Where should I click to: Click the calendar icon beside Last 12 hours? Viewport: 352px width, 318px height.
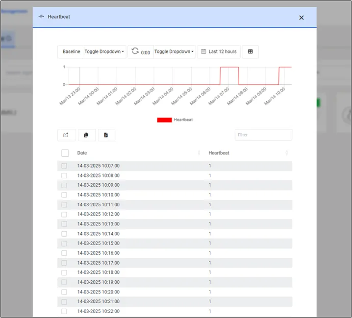(203, 51)
